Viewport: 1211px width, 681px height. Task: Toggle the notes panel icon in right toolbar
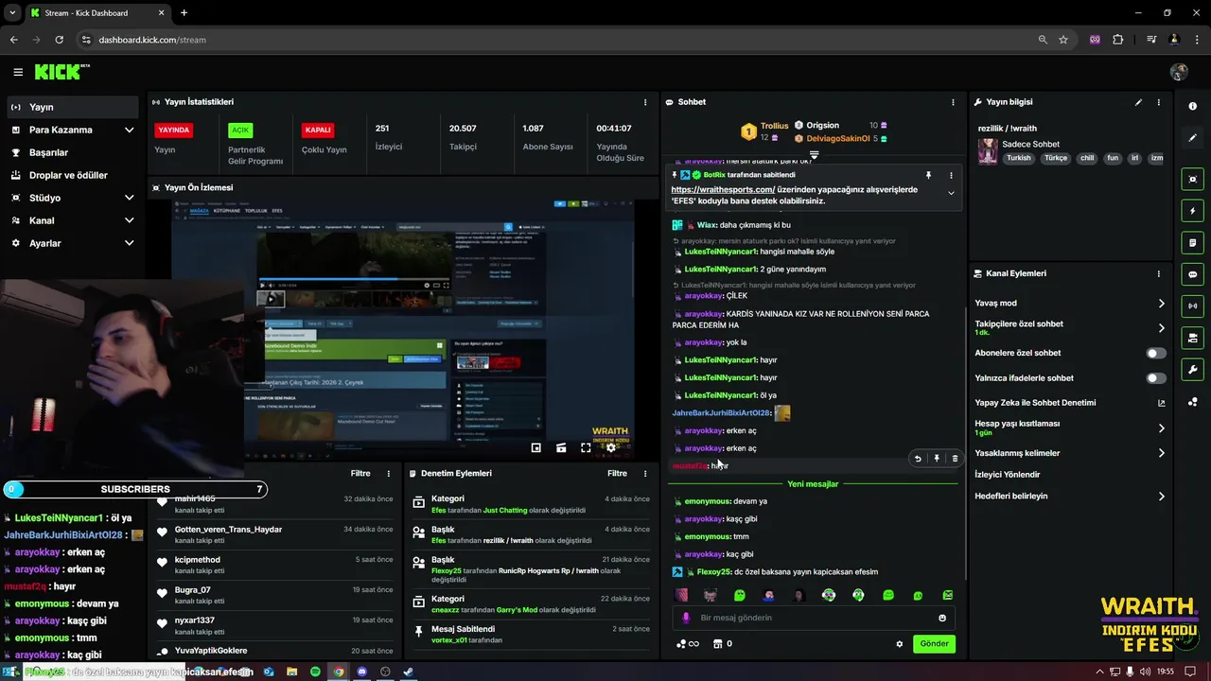1193,243
